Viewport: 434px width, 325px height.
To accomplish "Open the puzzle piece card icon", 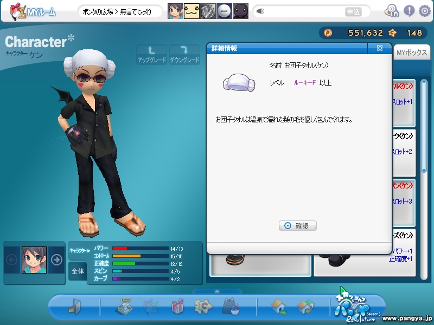I will 203,306.
